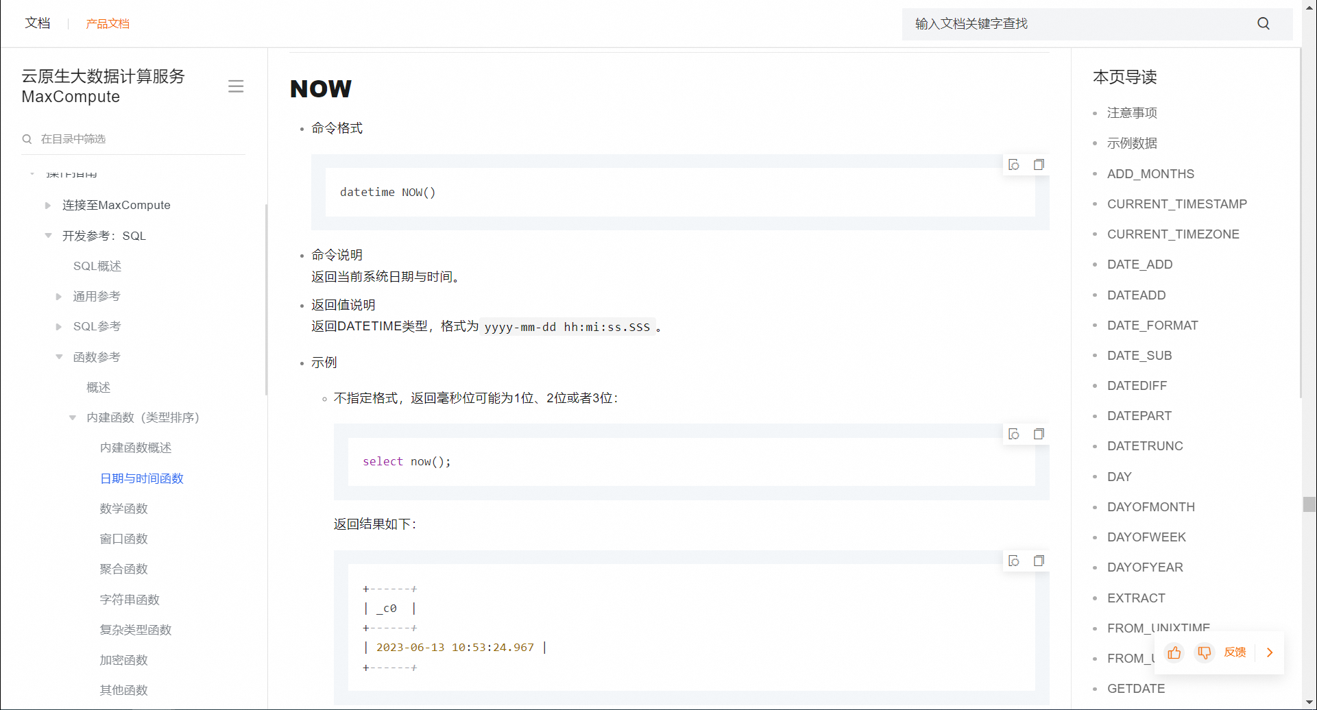This screenshot has height=710, width=1317.
Task: Open 概述 under 函数参考
Action: click(x=98, y=388)
